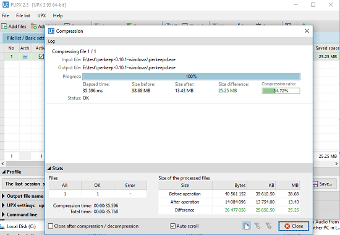Click the Size difference value 25.25 MB
Screen dimensions: 340x235
click(x=227, y=91)
